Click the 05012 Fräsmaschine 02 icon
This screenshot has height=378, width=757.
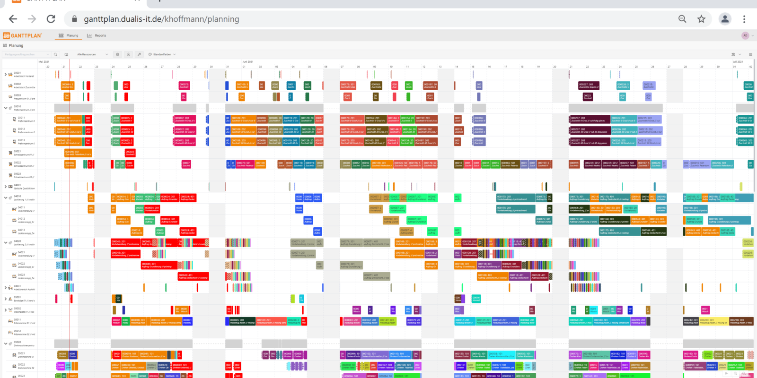pos(10,332)
